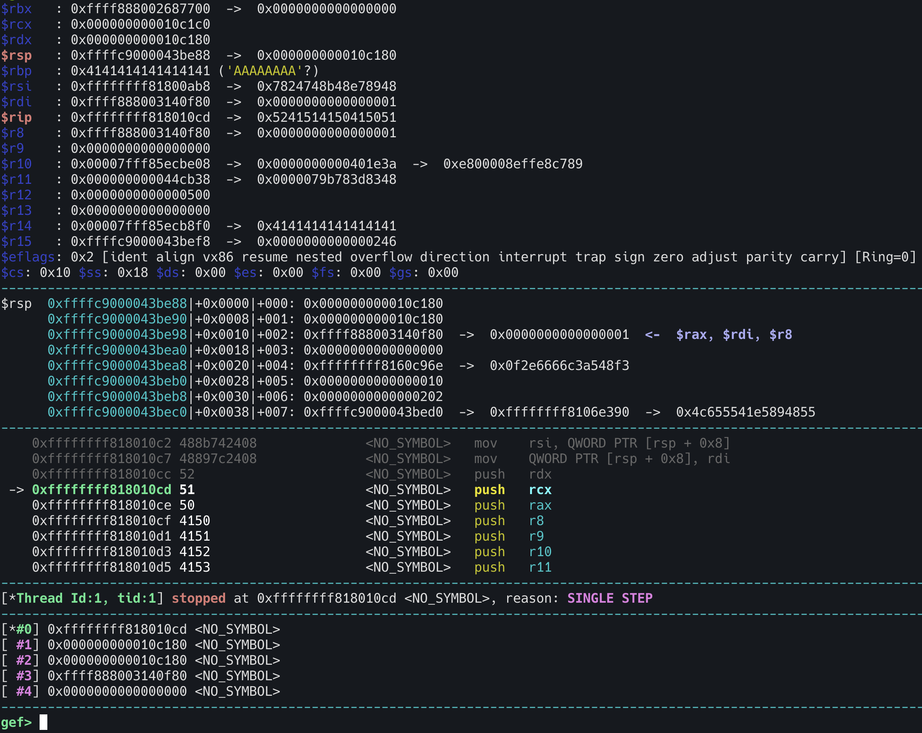The height and width of the screenshot is (733, 922).
Task: Click the push r11 instruction line
Action: 512,567
